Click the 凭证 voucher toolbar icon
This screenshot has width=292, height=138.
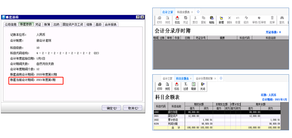click(x=185, y=18)
